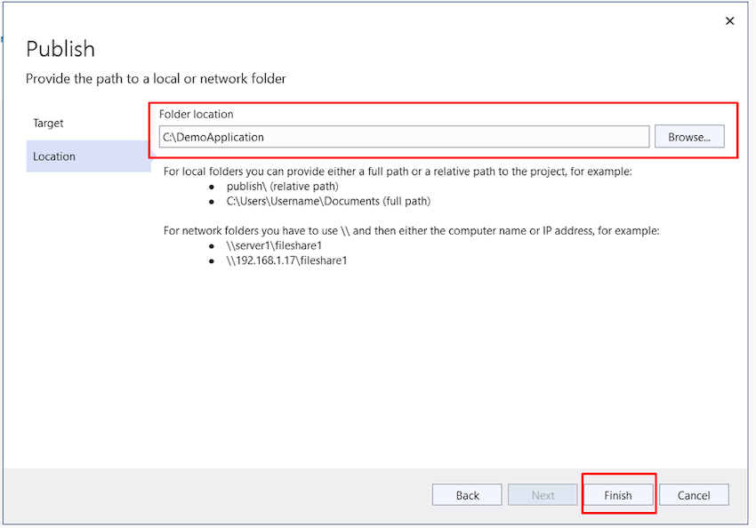Click the publish\ (relative path) example
This screenshot has width=756, height=528.
pyautogui.click(x=283, y=186)
